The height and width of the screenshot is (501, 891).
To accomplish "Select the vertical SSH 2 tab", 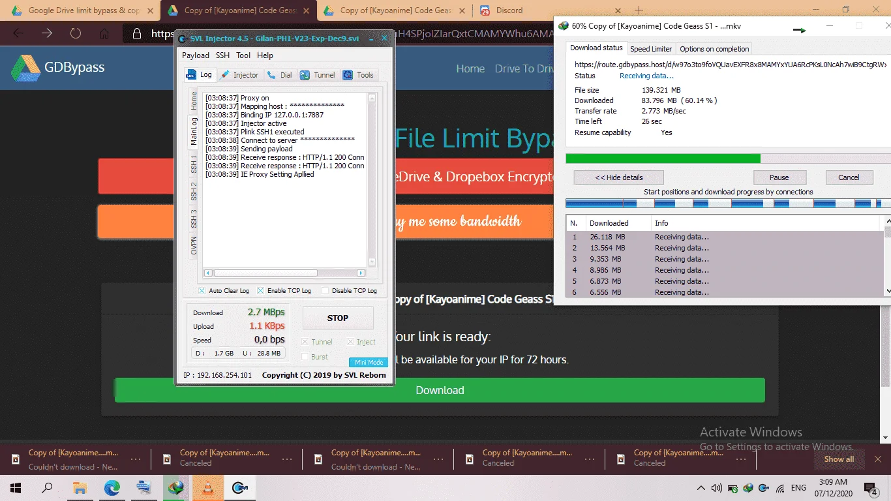I will point(194,191).
